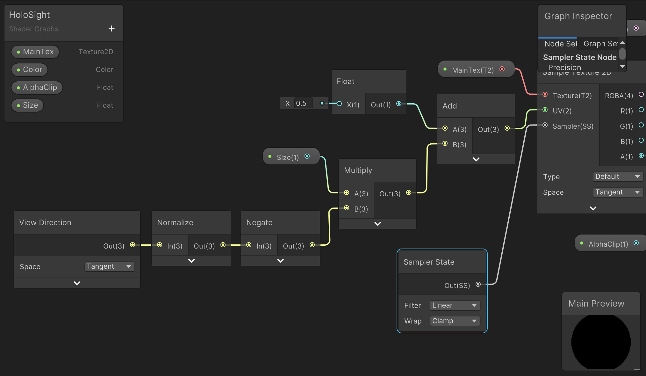Click the UV(2) input port
The height and width of the screenshot is (376, 646).
[545, 110]
